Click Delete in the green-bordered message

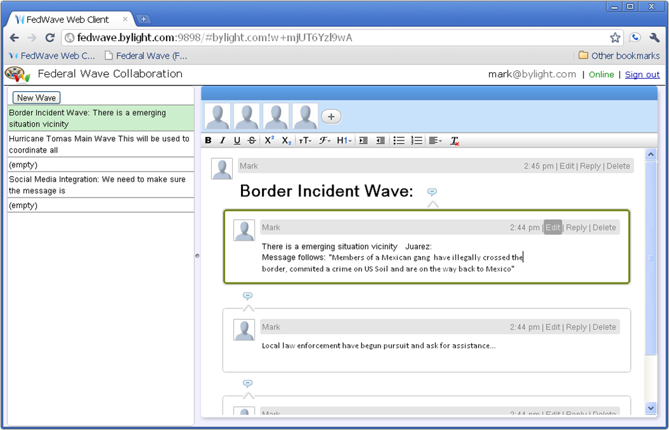coord(604,227)
